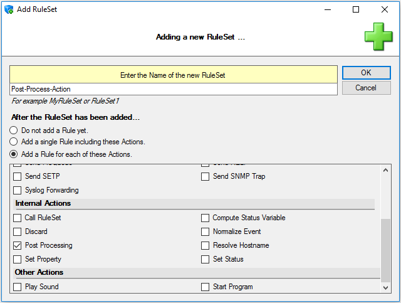This screenshot has width=401, height=303.
Task: Click the scroll down arrow in actions list
Action: coord(385,287)
